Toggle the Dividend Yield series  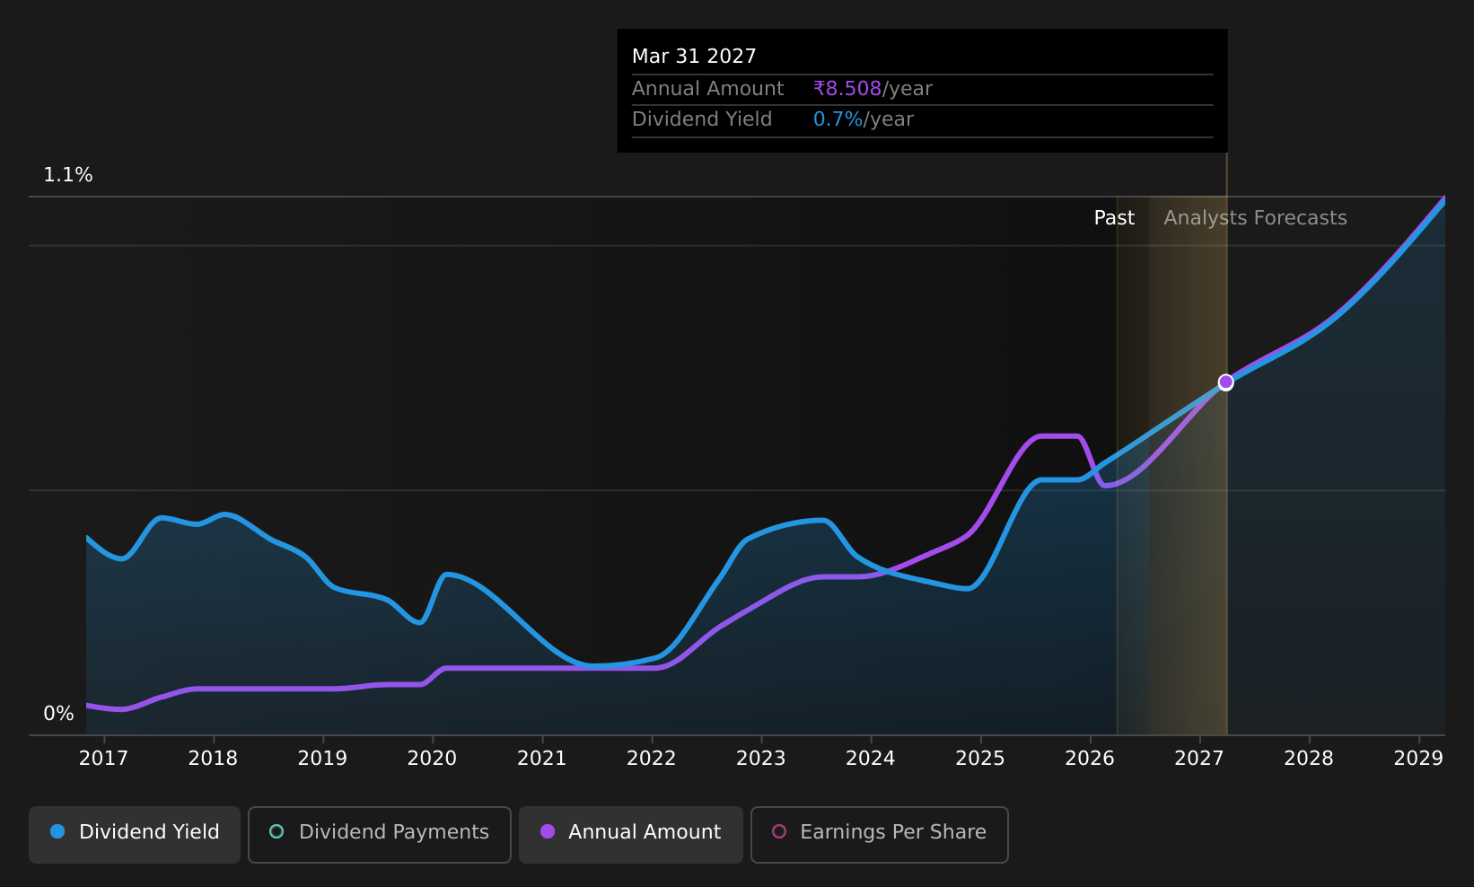coord(135,834)
